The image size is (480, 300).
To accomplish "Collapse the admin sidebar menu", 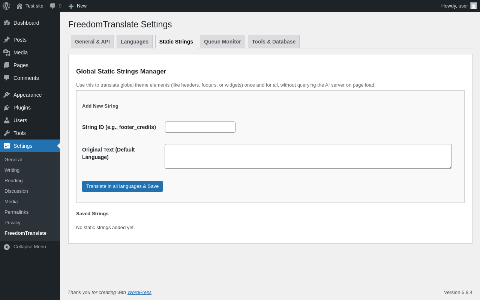I will pyautogui.click(x=25, y=247).
